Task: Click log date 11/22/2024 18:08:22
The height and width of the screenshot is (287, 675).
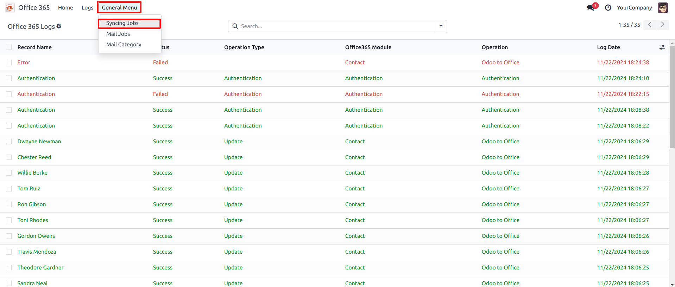Action: coord(623,126)
